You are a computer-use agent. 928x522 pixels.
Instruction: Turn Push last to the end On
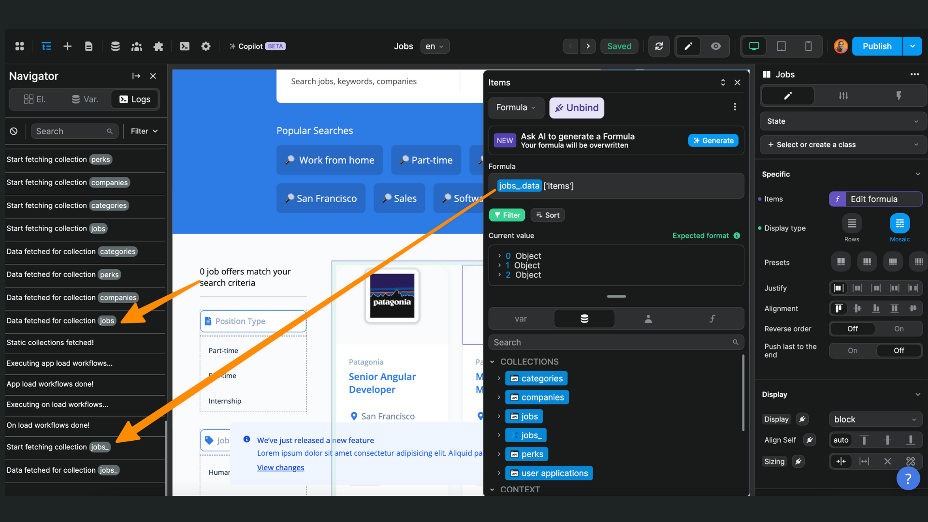tap(852, 350)
